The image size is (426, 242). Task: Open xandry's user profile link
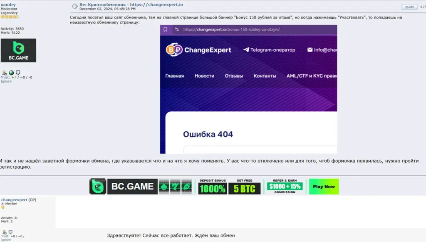(x=8, y=5)
